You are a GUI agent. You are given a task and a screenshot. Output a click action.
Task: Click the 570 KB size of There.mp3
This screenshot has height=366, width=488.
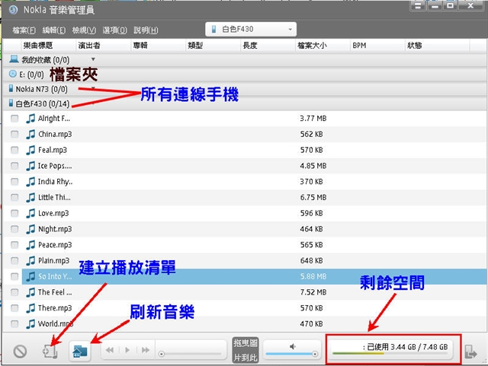click(x=311, y=308)
